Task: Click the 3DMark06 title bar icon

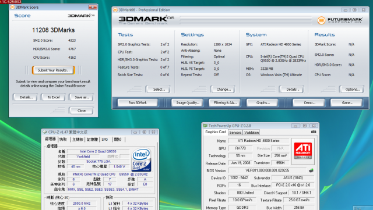Action: 115,10
